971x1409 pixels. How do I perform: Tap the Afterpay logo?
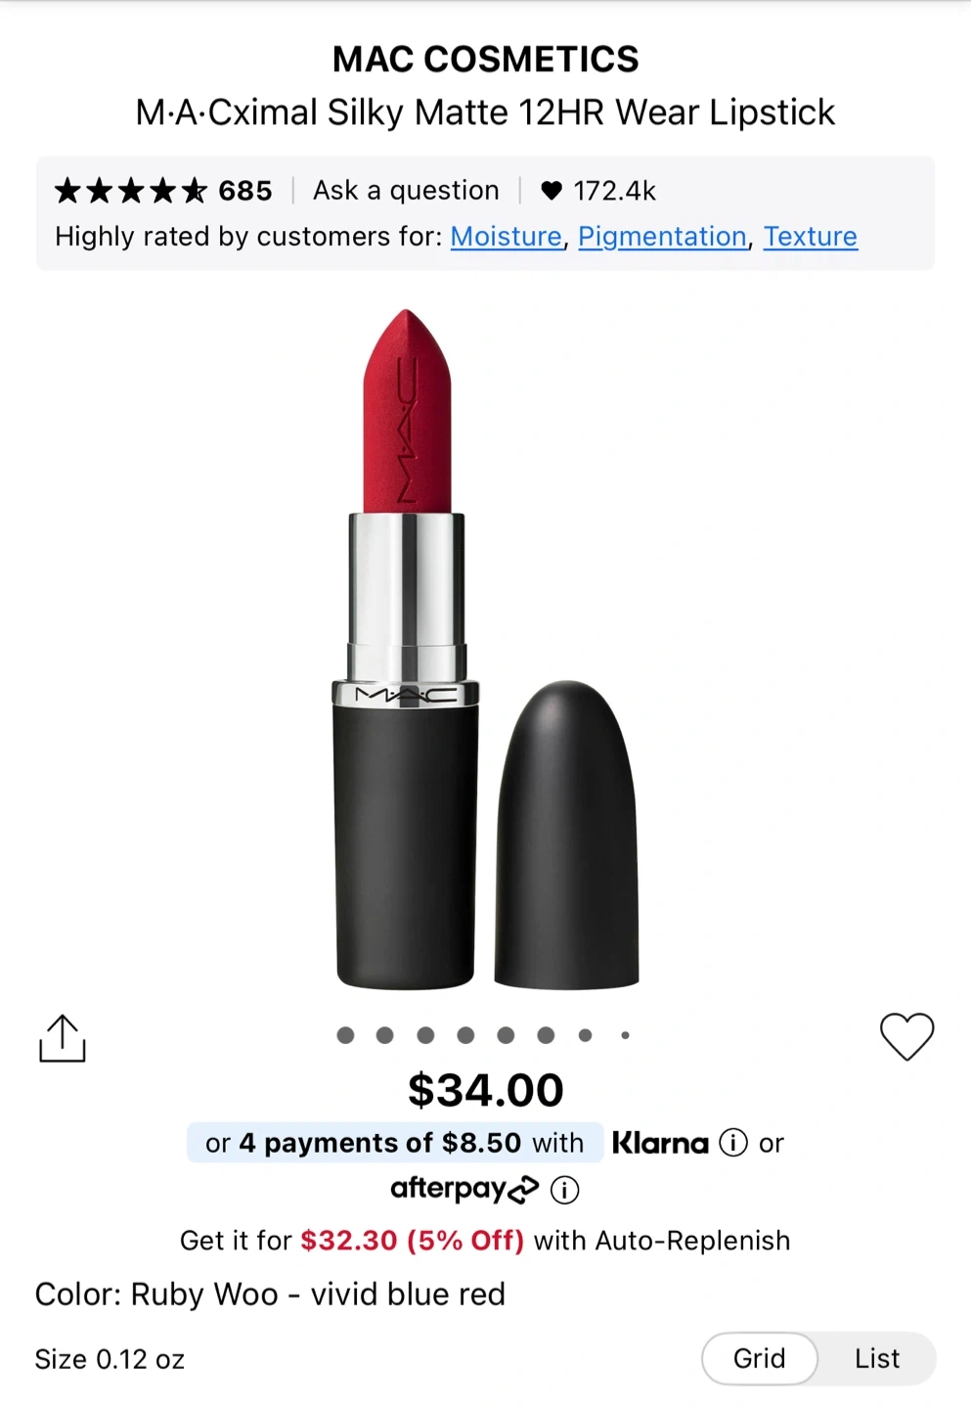(x=464, y=1189)
